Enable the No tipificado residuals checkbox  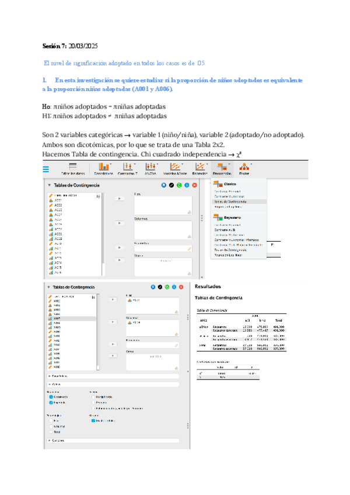[93, 397]
